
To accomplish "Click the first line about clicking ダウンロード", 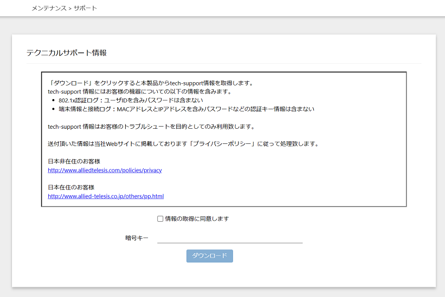I will [151, 83].
